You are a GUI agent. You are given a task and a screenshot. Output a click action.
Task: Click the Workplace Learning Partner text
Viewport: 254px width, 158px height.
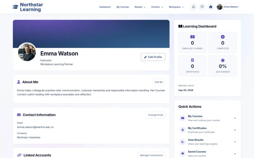pos(57,64)
